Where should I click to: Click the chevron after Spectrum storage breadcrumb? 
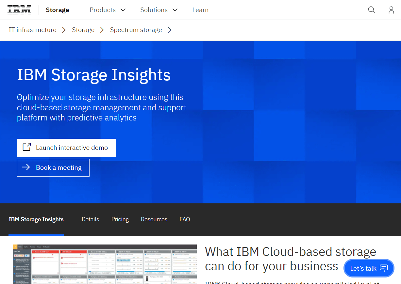(170, 30)
